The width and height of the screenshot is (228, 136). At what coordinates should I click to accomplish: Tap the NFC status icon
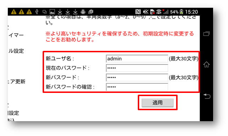click(x=138, y=12)
